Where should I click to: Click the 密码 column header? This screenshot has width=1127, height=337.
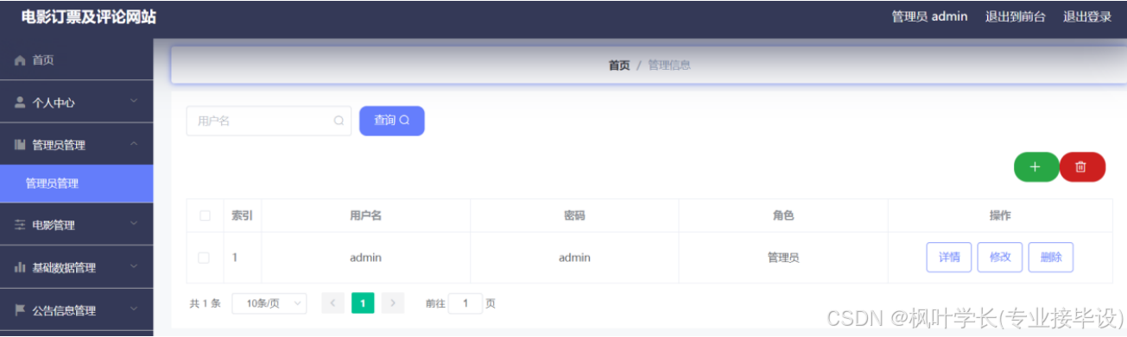pos(574,215)
